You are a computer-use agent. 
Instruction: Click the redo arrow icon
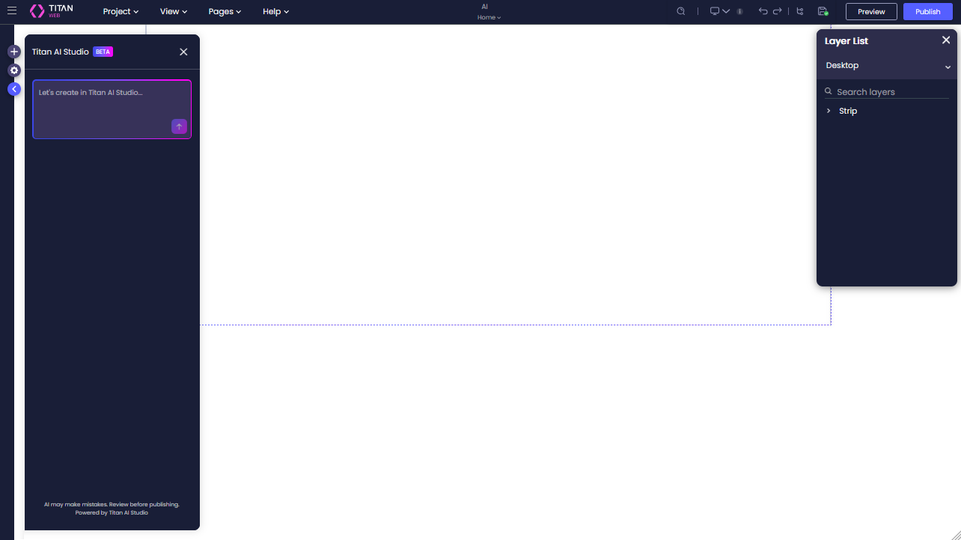click(778, 11)
